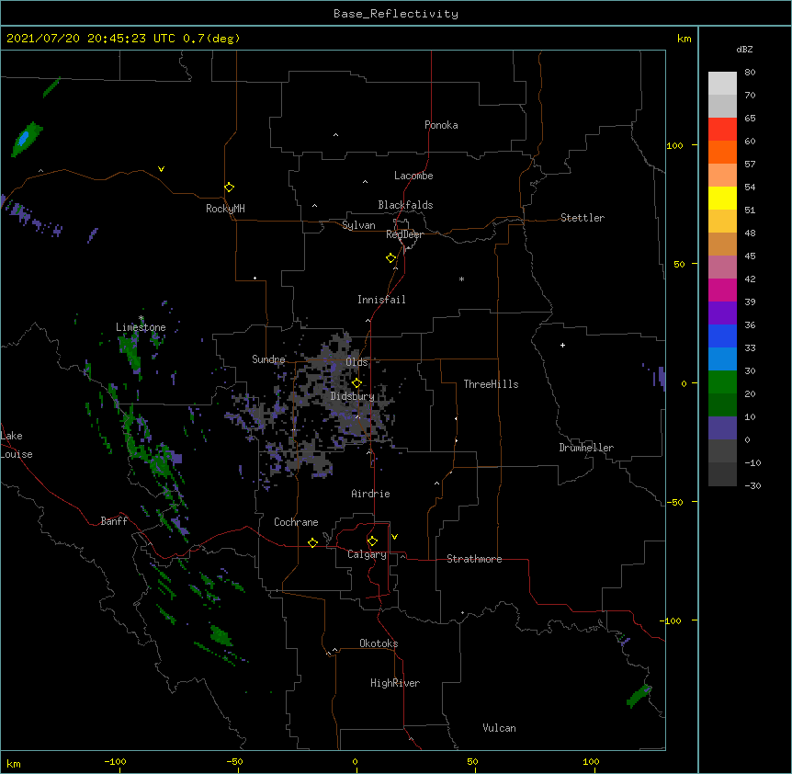Select the Blackfalds label

405,205
